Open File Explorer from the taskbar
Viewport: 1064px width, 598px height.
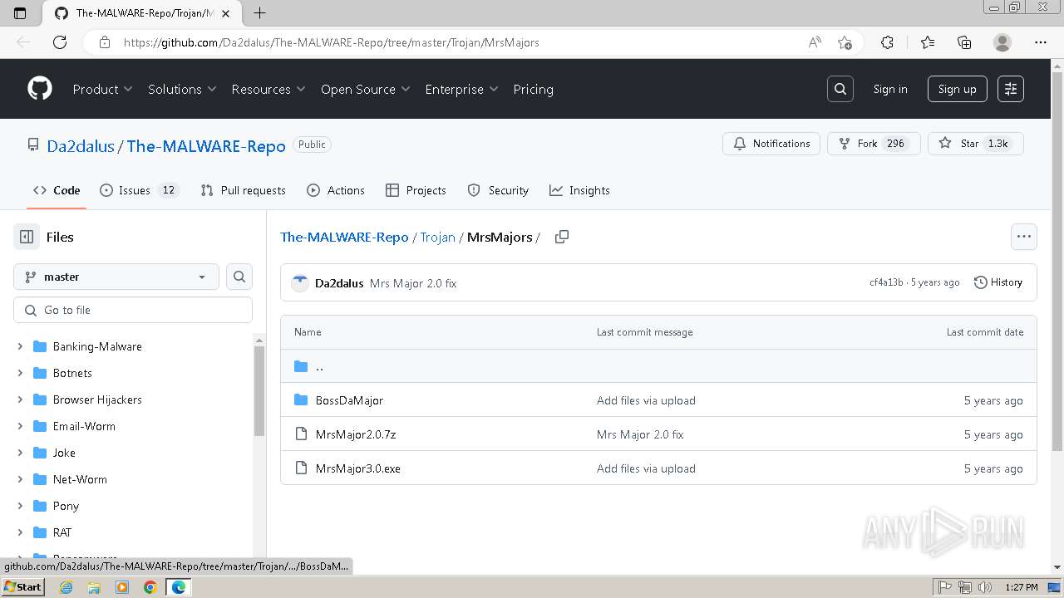pyautogui.click(x=94, y=587)
